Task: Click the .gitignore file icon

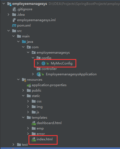Action: pos(14,9)
